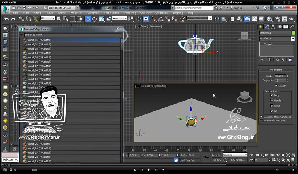
Task: Click the Perspective viewport label
Action: [x=147, y=86]
